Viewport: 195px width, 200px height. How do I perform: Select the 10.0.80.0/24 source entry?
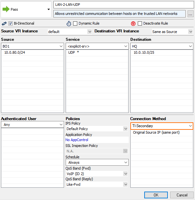tap(15, 53)
